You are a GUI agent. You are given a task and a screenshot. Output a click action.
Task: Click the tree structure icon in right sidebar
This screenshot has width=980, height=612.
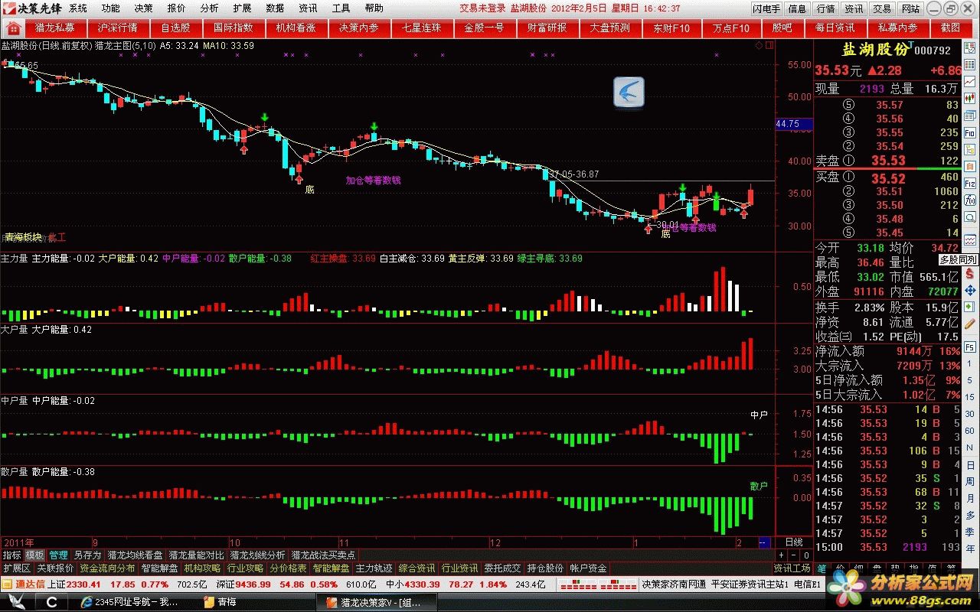(x=970, y=148)
